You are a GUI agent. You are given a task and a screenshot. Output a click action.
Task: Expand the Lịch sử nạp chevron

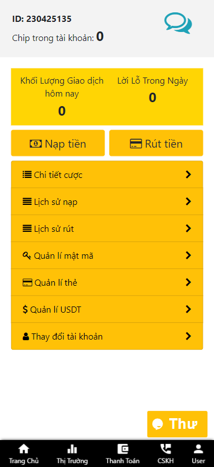[x=188, y=202]
